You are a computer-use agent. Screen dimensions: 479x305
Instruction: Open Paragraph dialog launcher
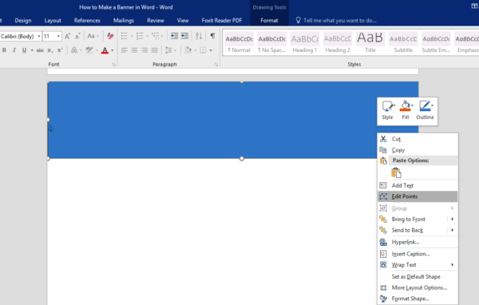click(x=216, y=65)
